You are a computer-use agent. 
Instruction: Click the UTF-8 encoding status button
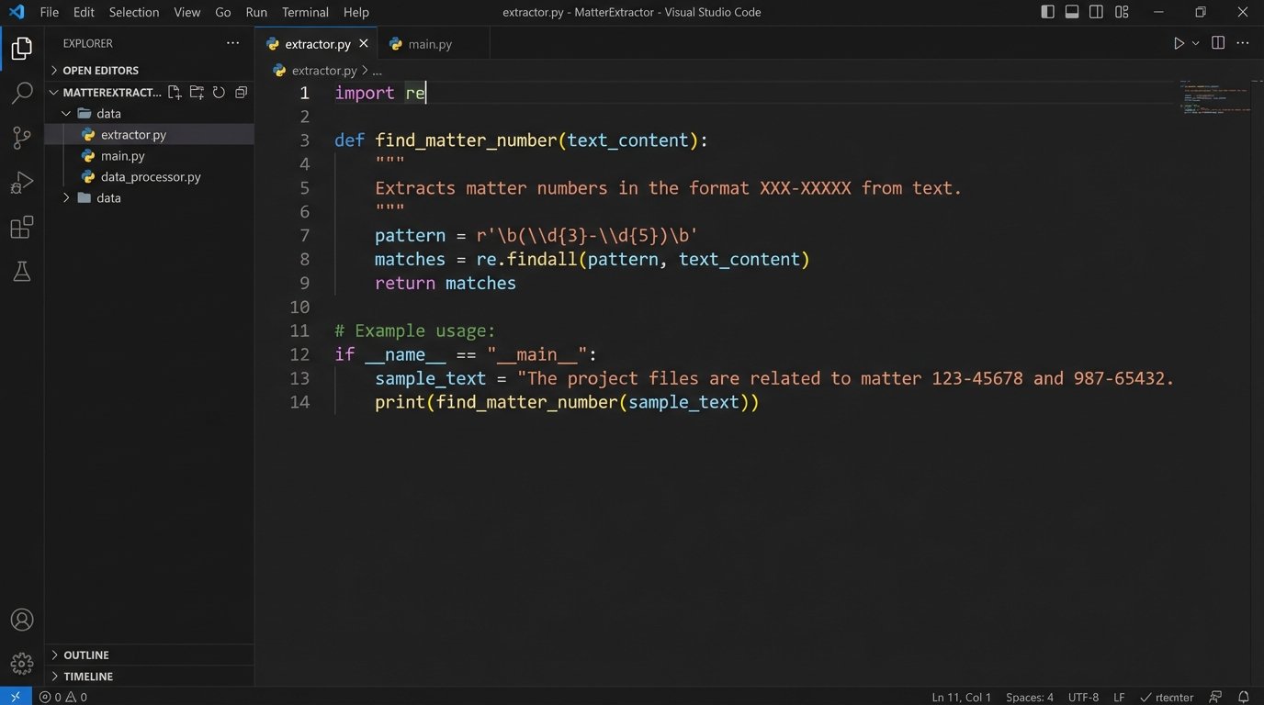point(1083,697)
